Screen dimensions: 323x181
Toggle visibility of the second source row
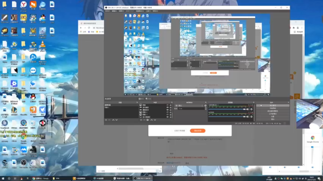tap(168, 107)
